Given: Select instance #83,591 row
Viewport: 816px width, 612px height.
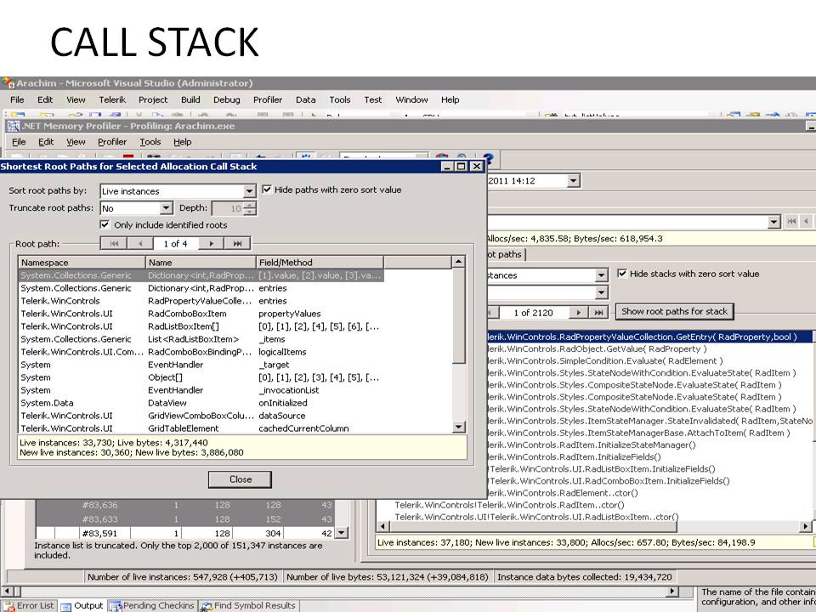Looking at the screenshot, I should (x=185, y=534).
